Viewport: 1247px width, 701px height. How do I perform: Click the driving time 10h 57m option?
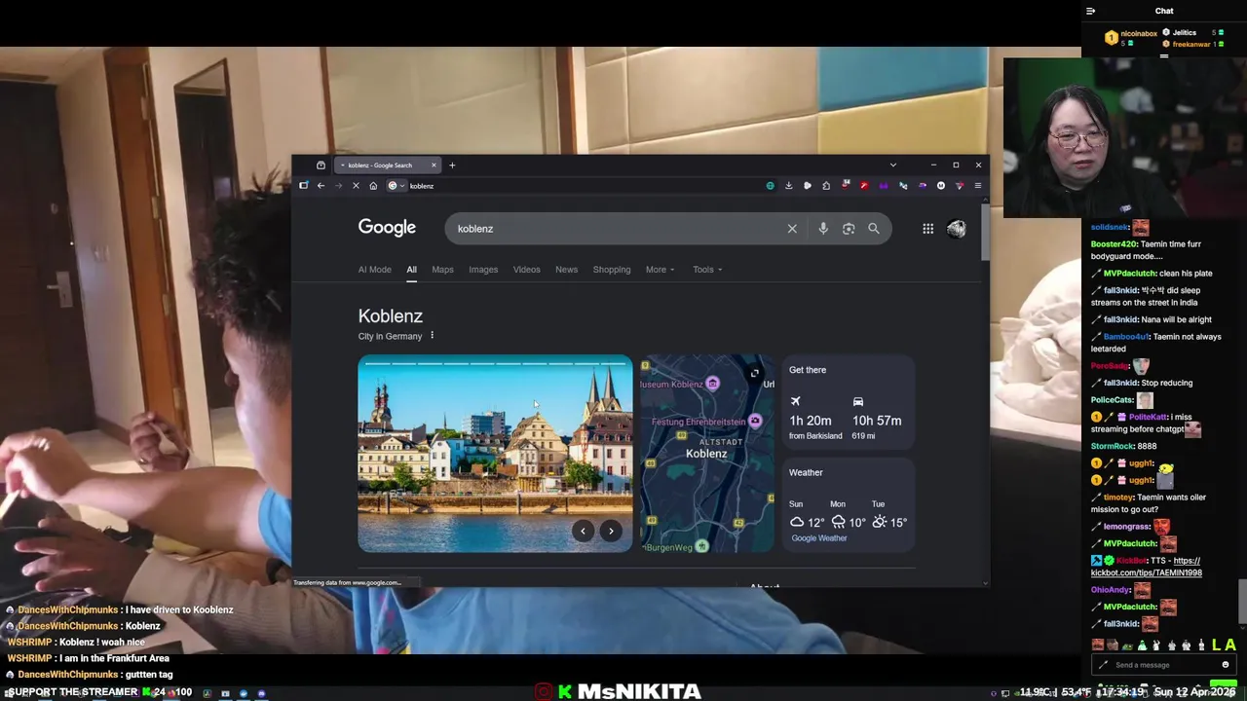877,419
